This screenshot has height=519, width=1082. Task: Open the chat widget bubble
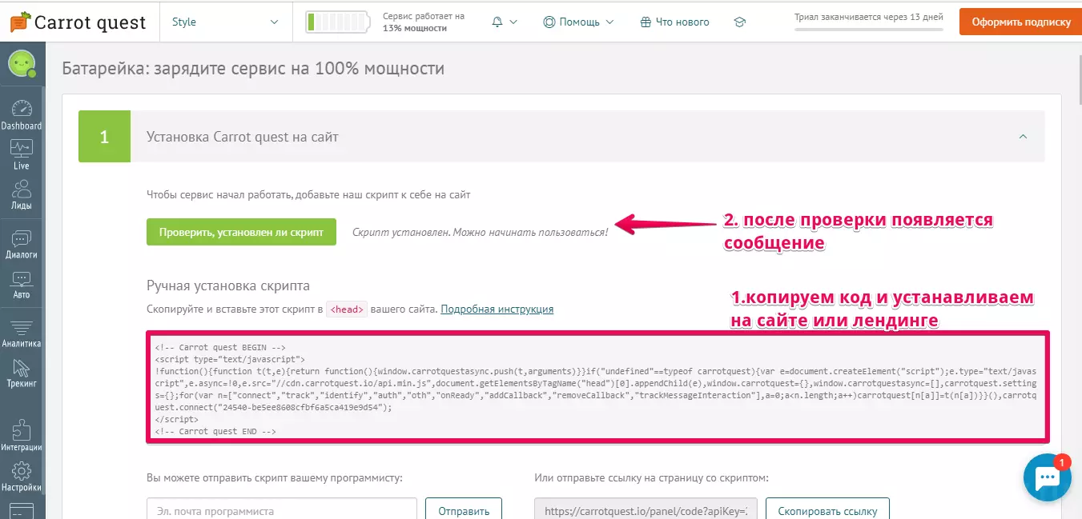point(1048,477)
